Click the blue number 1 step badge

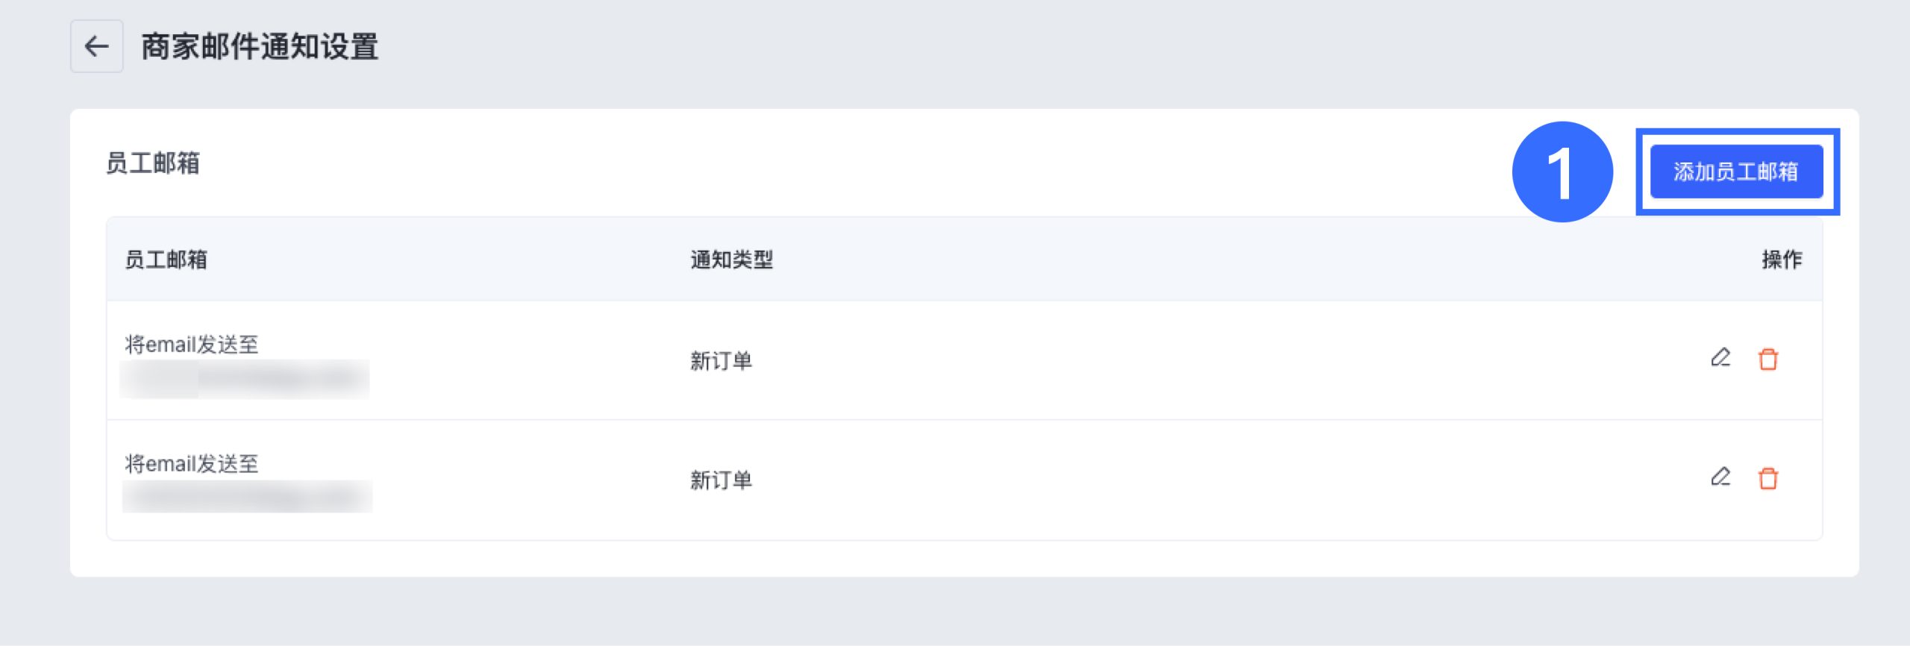click(x=1562, y=172)
